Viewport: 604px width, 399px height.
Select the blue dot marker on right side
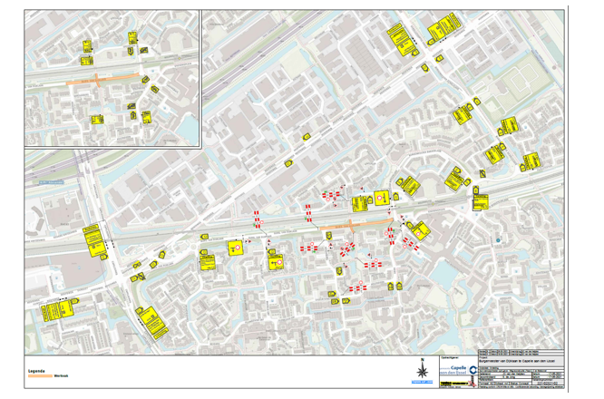point(498,239)
